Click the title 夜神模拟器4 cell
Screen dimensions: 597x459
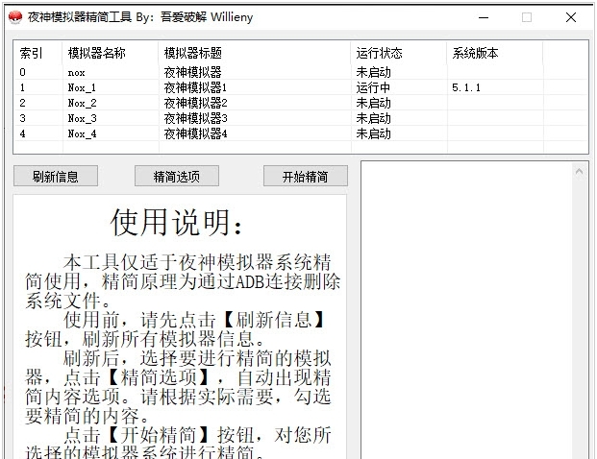point(195,133)
